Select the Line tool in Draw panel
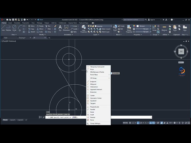 coord(3,28)
